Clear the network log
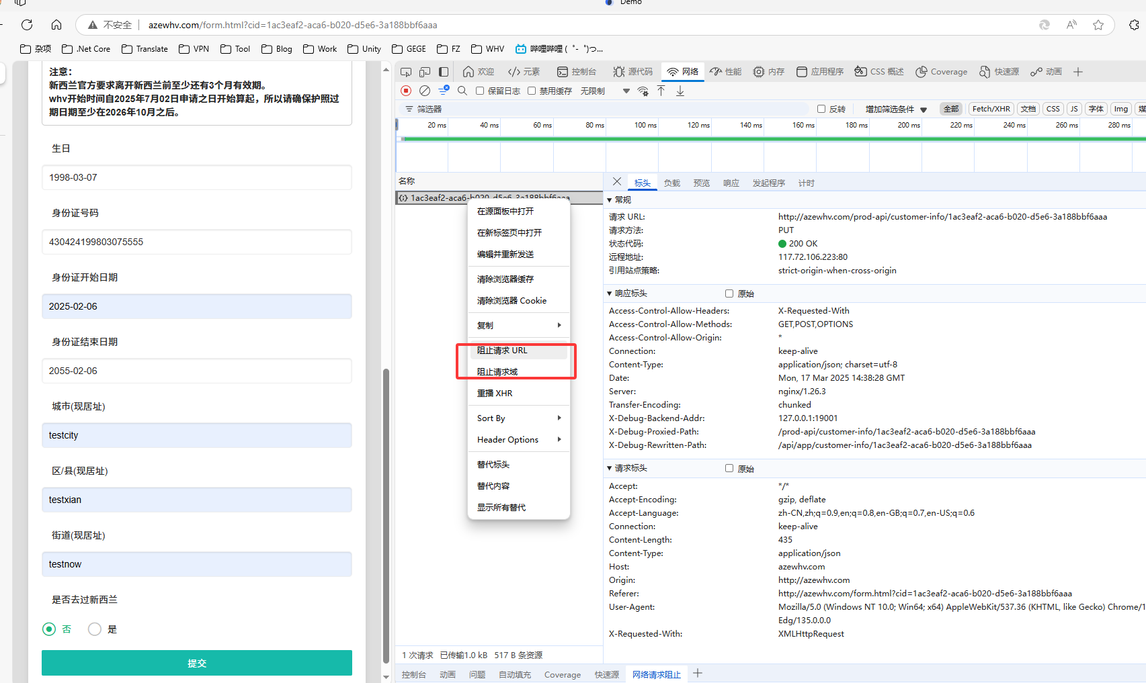The height and width of the screenshot is (683, 1146). click(x=425, y=91)
